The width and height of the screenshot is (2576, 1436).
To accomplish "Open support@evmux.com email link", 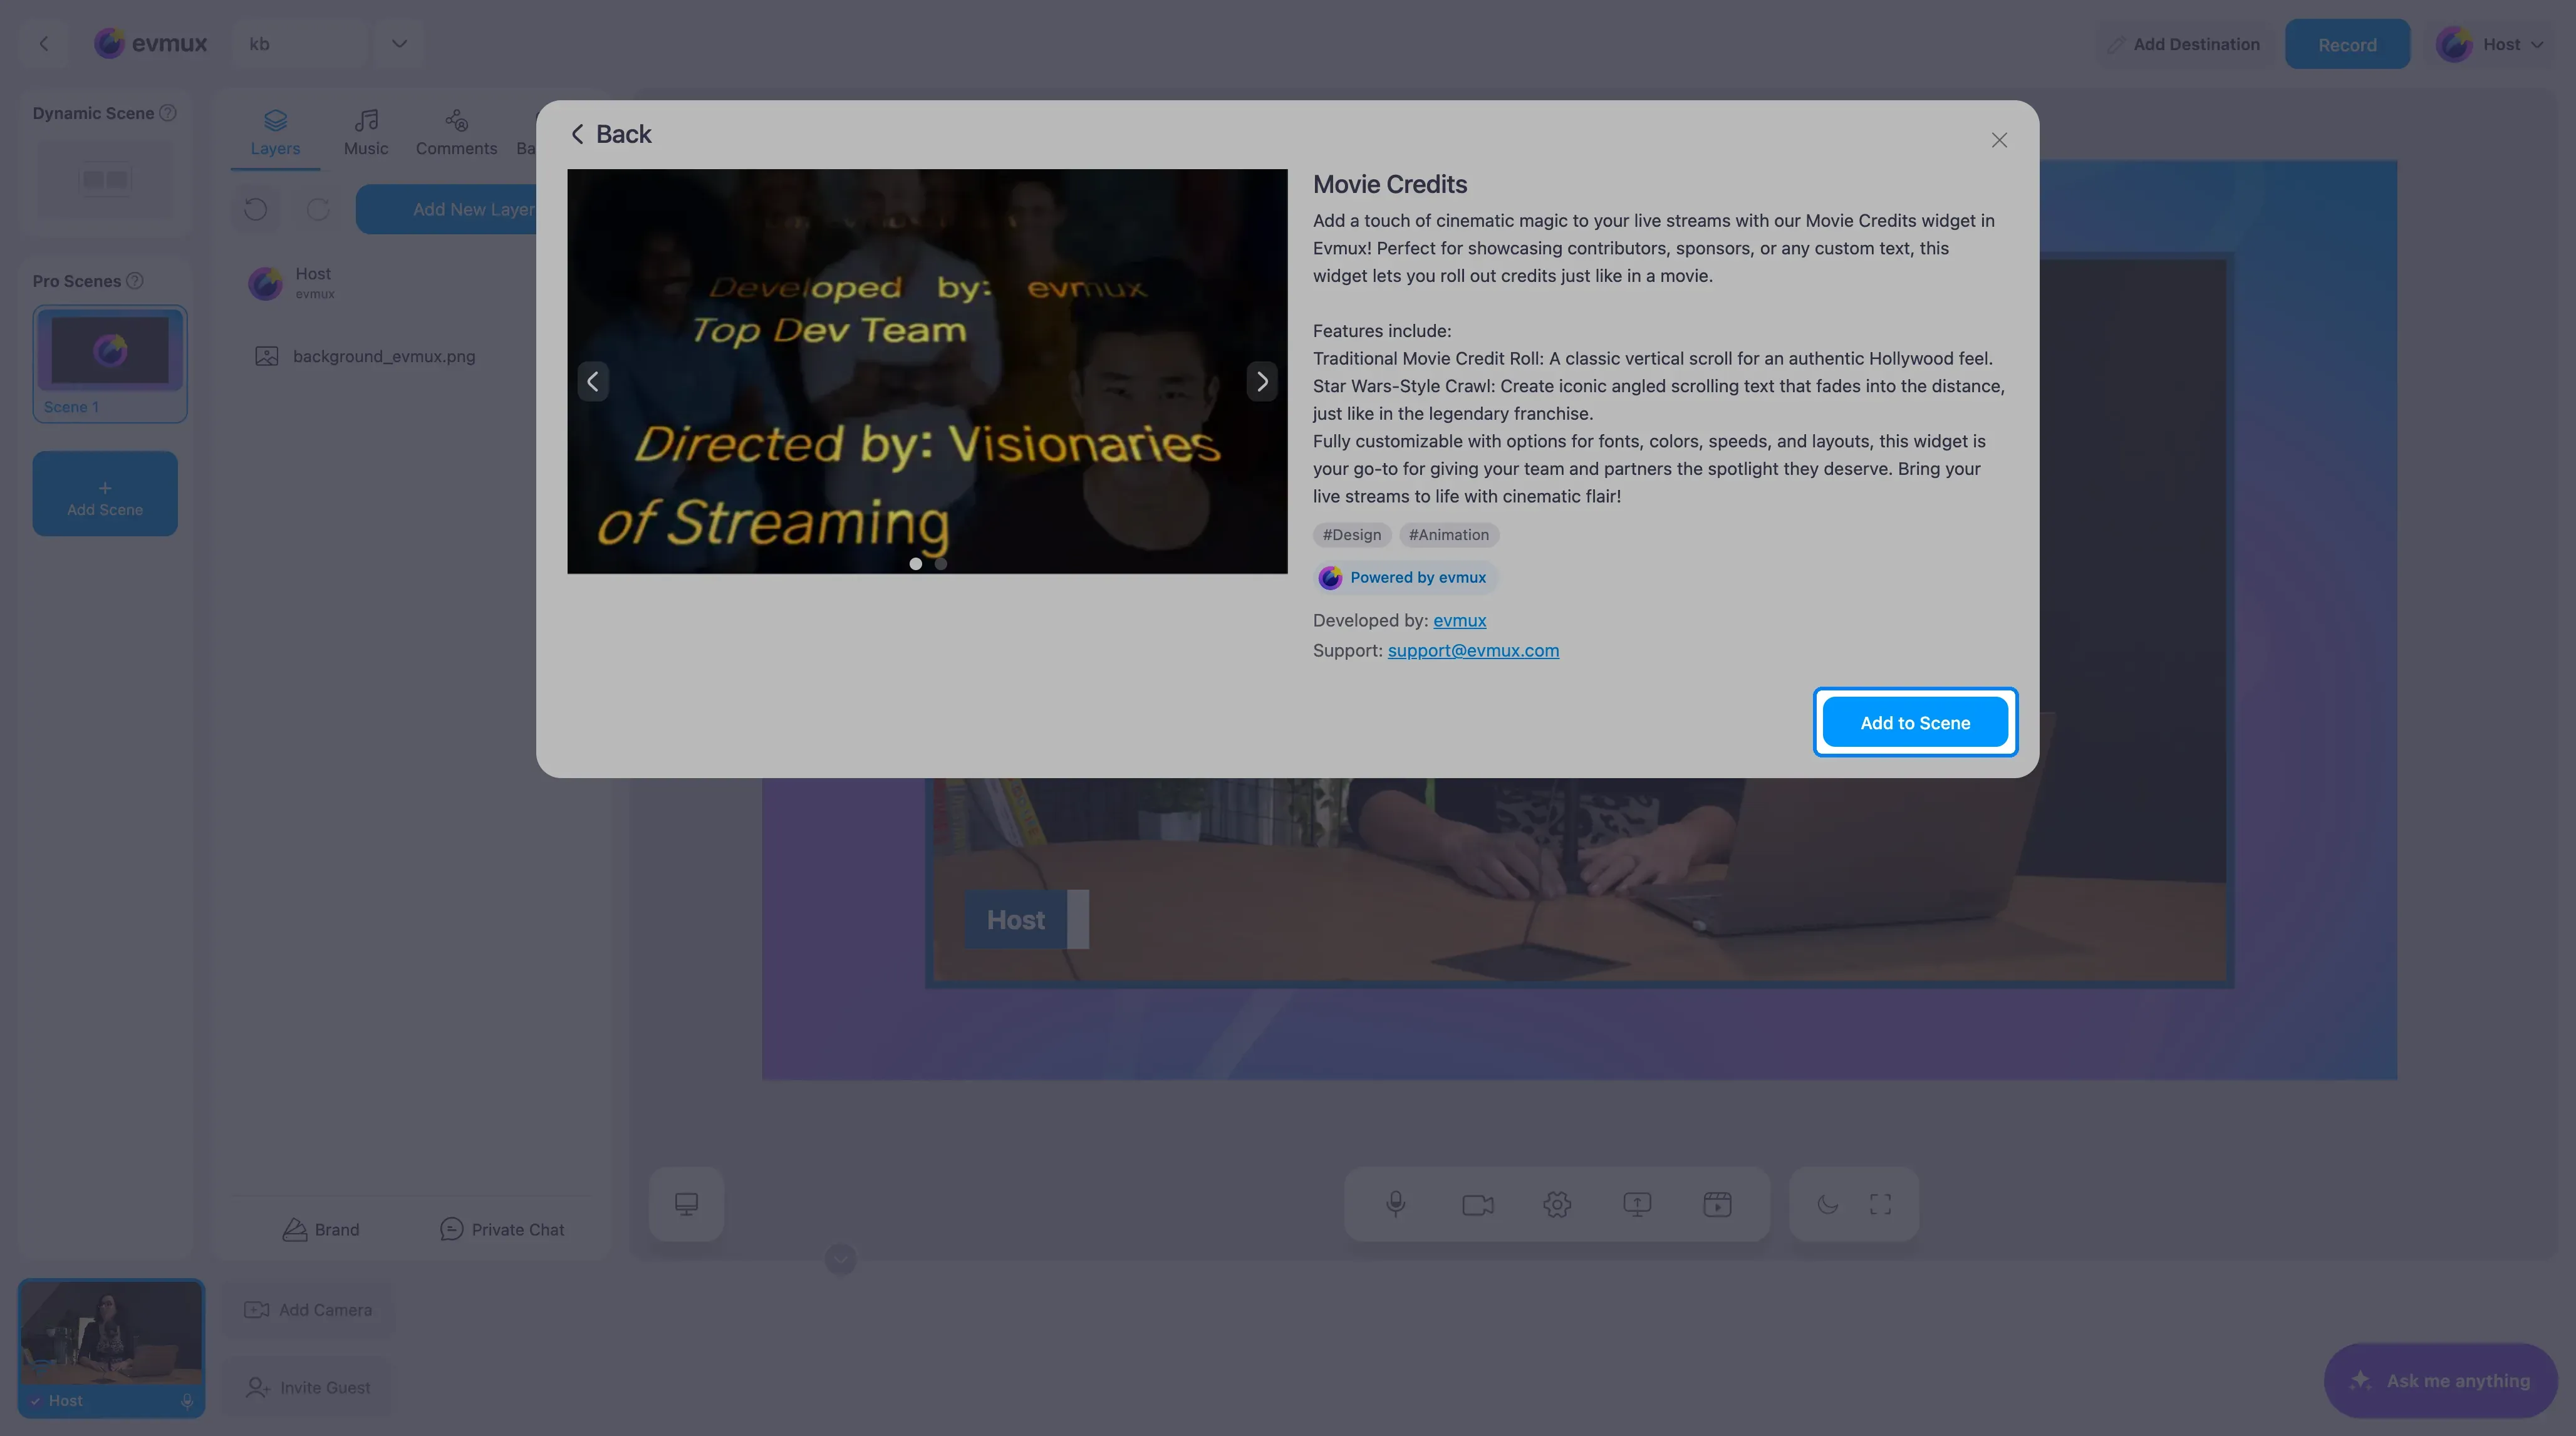I will 1473,650.
